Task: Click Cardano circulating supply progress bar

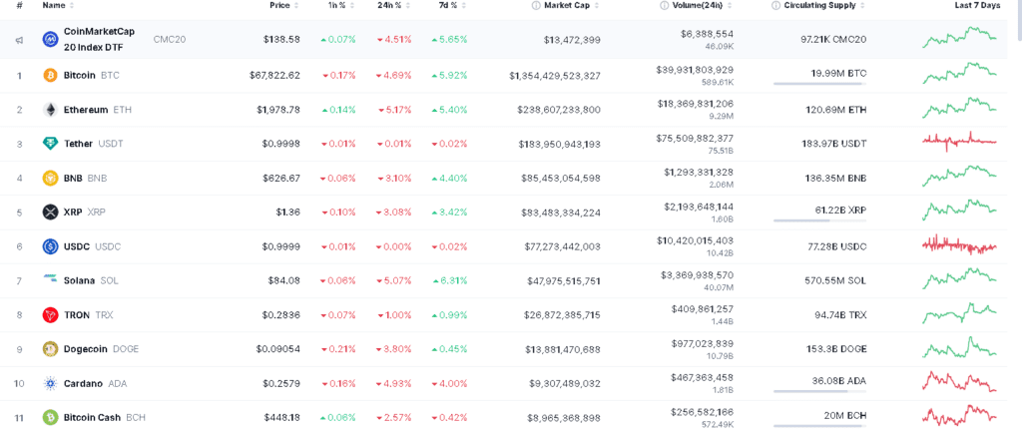Action: coord(820,392)
